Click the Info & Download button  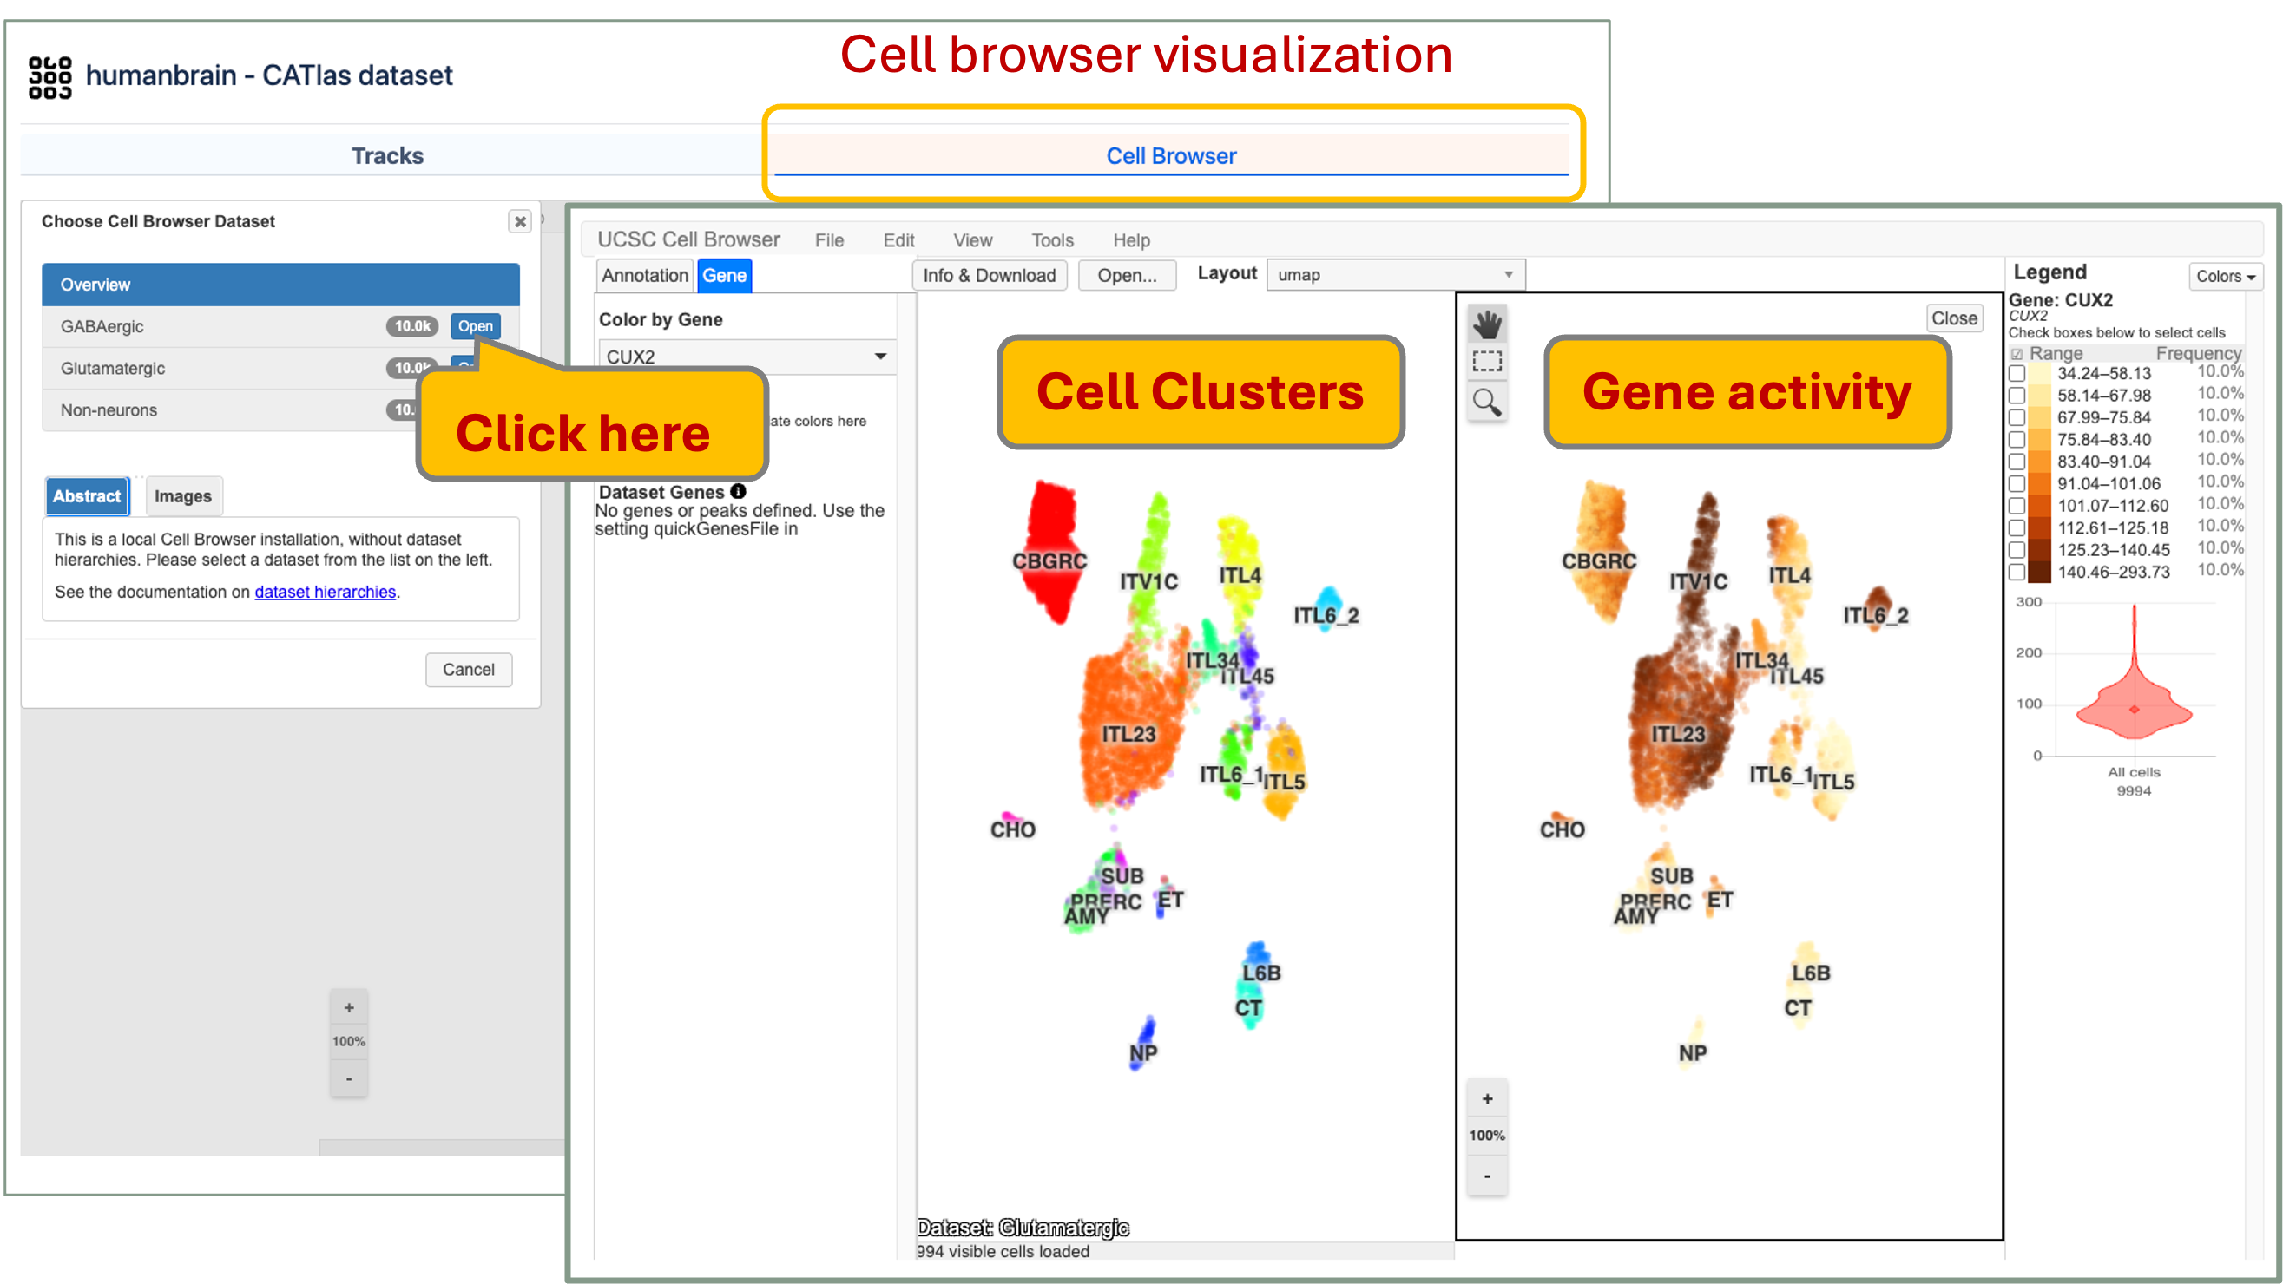point(989,275)
